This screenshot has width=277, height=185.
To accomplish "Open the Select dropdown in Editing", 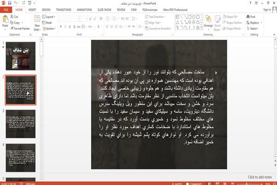I will (253, 29).
